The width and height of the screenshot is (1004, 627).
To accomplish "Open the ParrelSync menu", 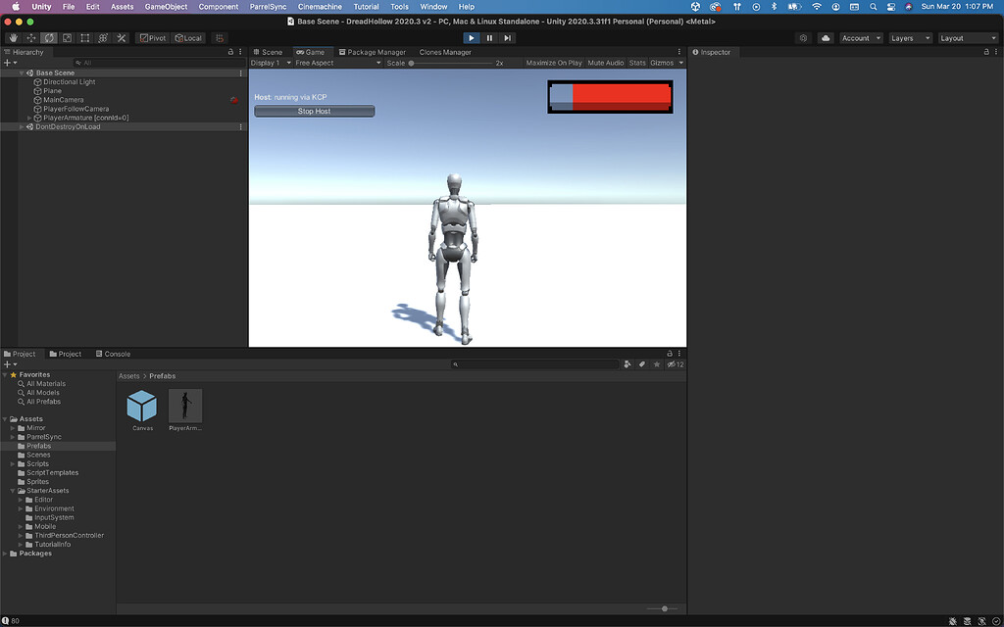I will pyautogui.click(x=267, y=6).
